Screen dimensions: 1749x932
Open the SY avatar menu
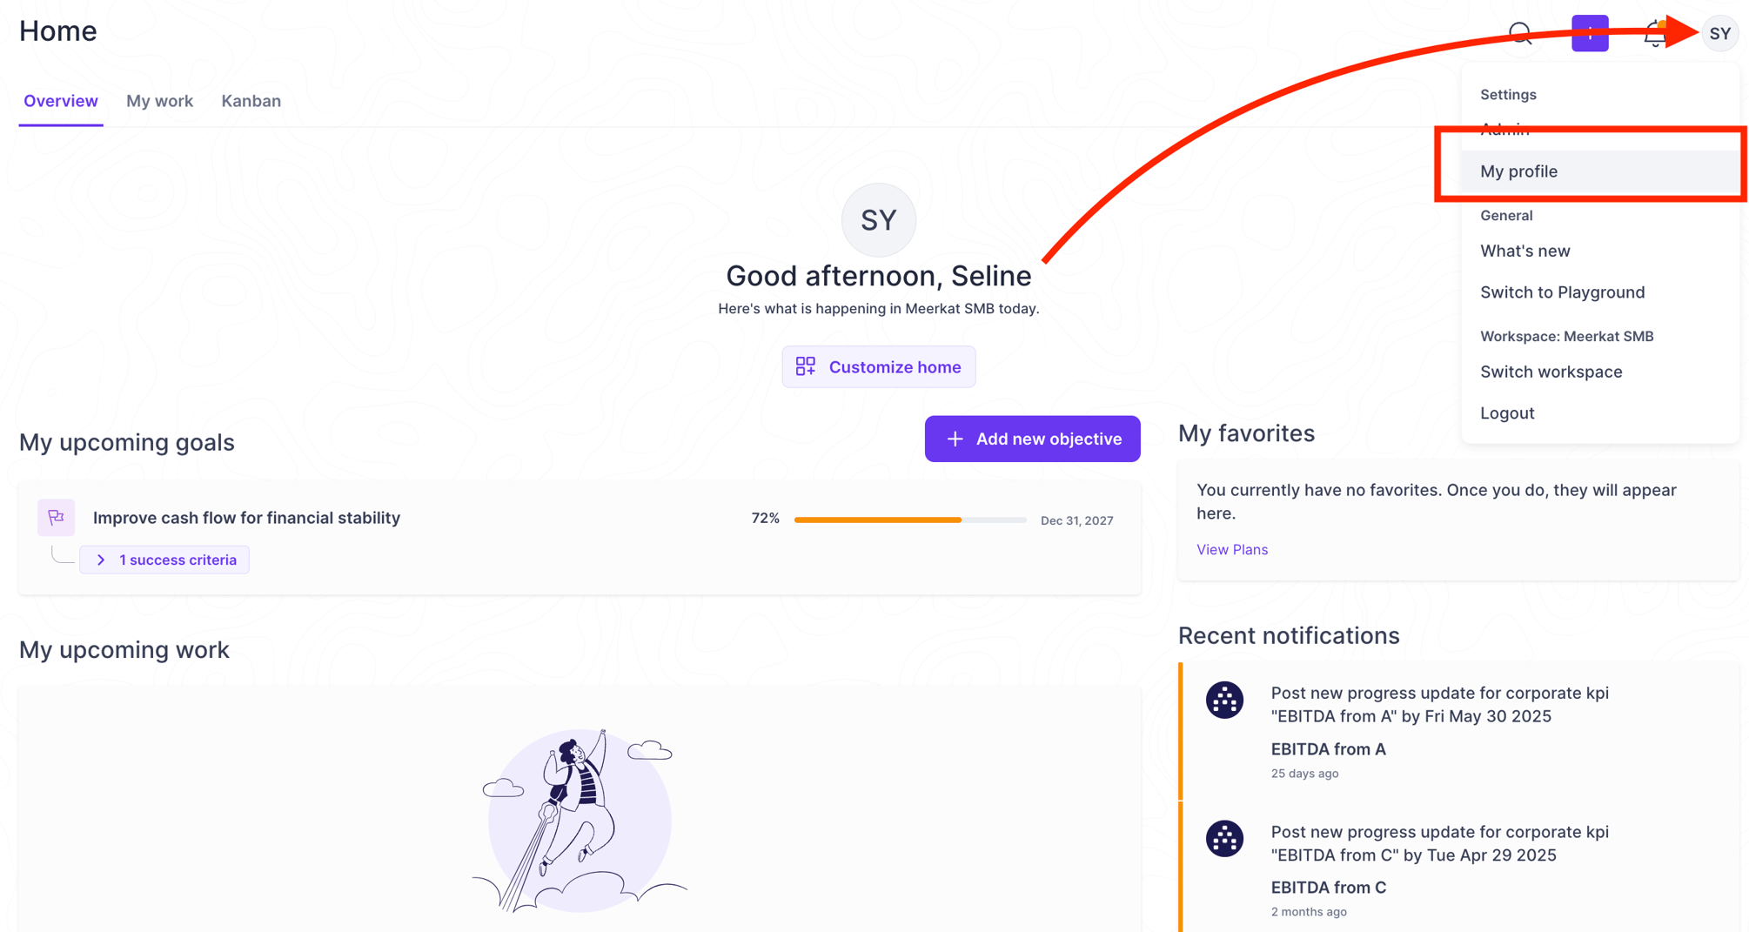pos(1719,33)
